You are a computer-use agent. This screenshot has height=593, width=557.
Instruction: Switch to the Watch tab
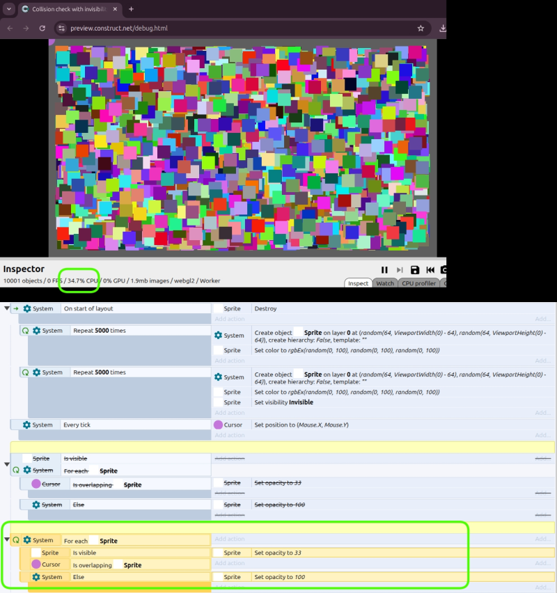click(385, 283)
